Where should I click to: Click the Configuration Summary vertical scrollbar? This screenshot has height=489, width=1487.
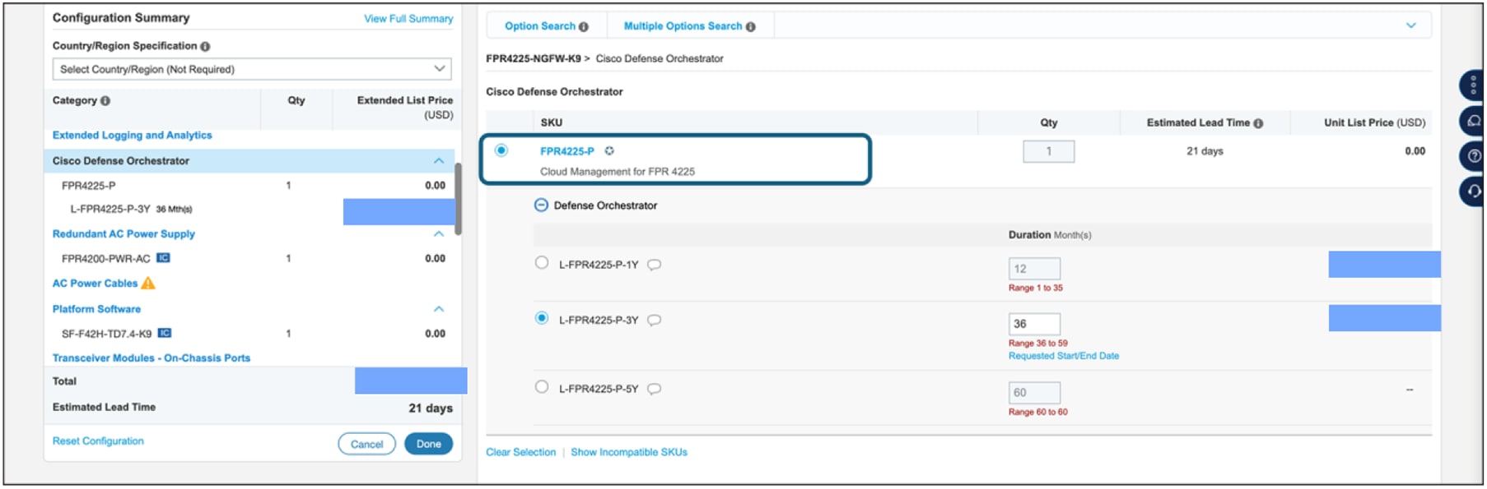coord(458,200)
